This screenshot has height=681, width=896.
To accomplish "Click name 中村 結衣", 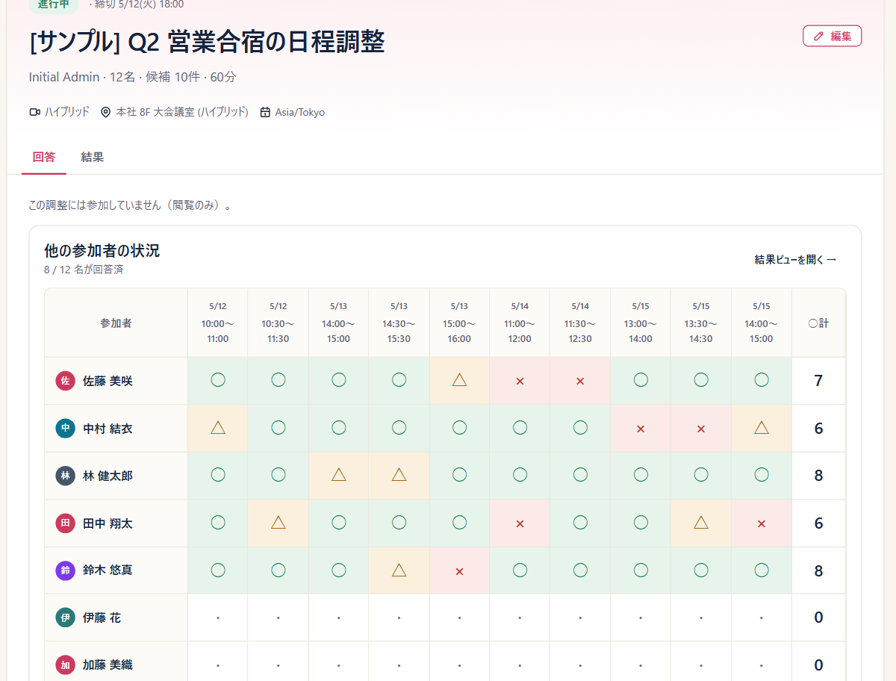I will 108,429.
